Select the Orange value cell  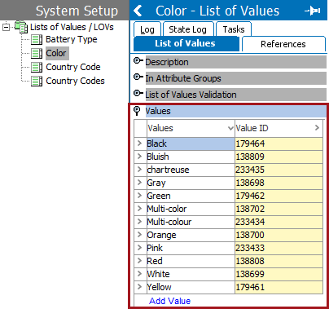click(x=191, y=235)
